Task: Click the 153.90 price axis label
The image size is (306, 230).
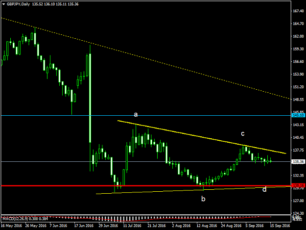Action: 299,74
